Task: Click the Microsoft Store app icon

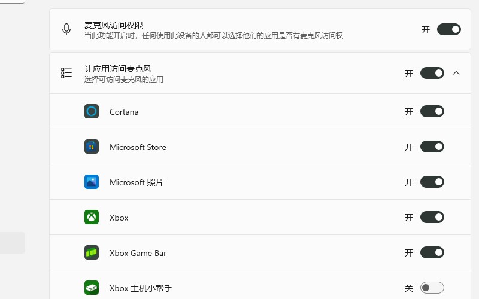Action: 92,147
